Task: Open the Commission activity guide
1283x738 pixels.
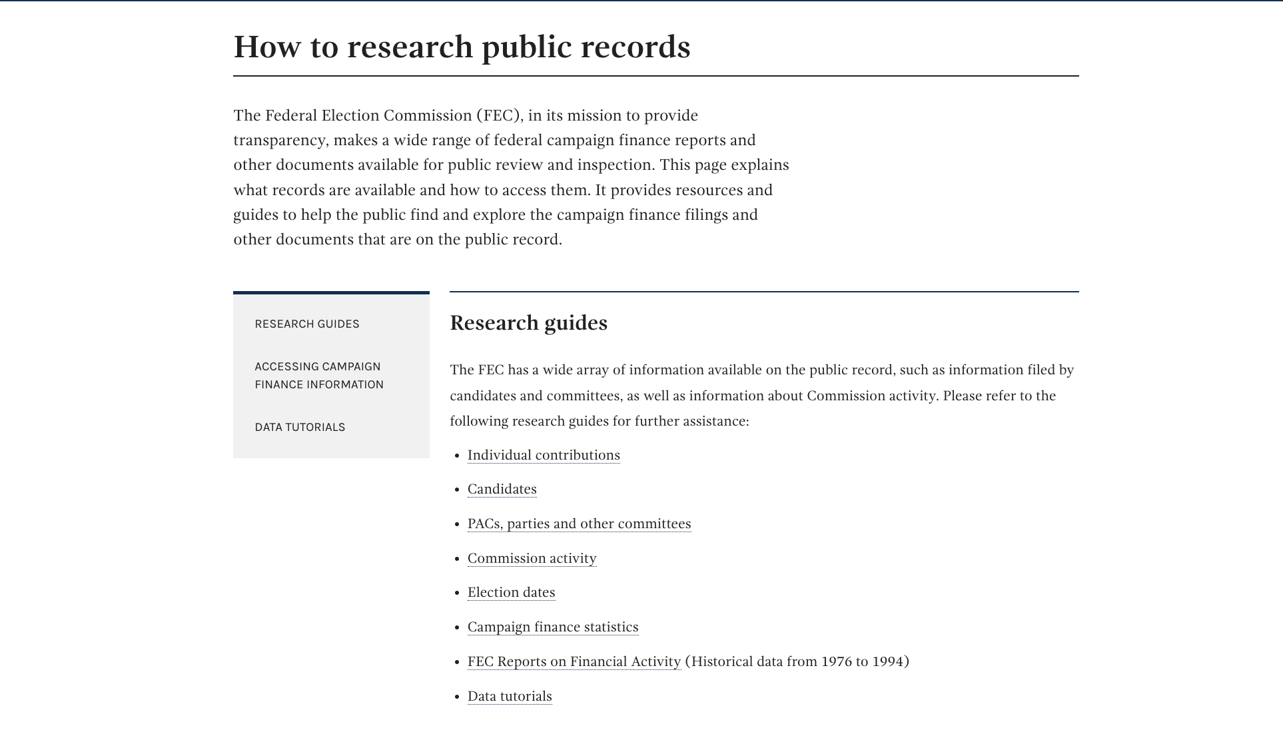Action: tap(532, 558)
